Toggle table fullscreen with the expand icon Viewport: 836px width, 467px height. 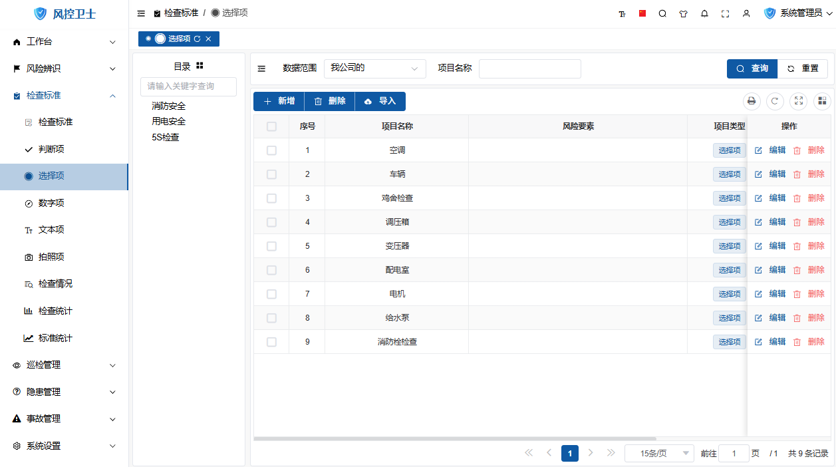pos(799,101)
